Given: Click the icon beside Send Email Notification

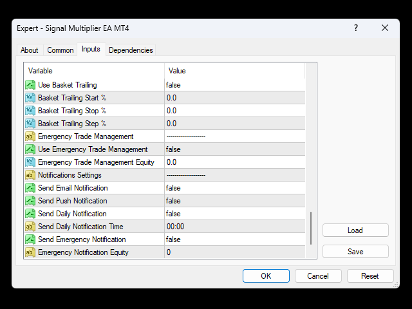Looking at the screenshot, I should [30, 188].
